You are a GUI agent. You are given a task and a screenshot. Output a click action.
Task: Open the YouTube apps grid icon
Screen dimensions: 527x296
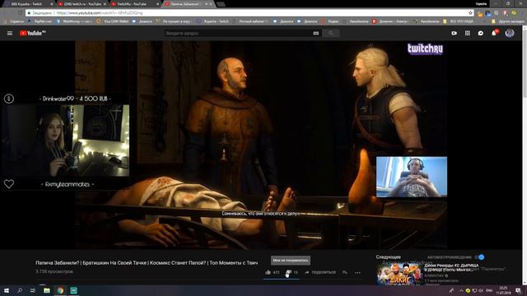pos(468,33)
